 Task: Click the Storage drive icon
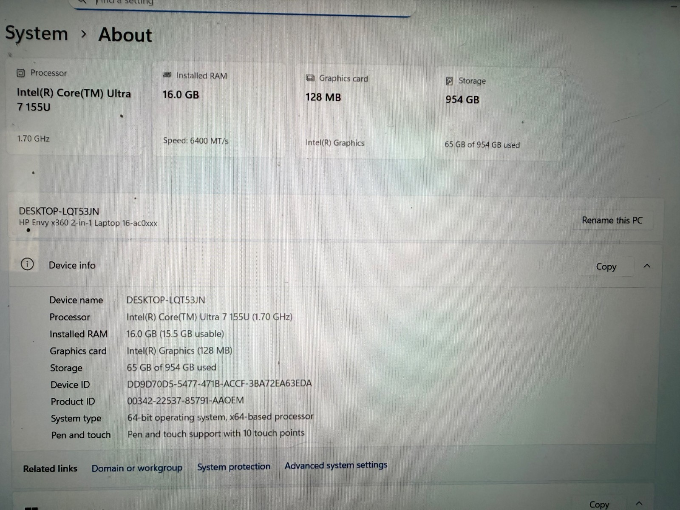449,81
